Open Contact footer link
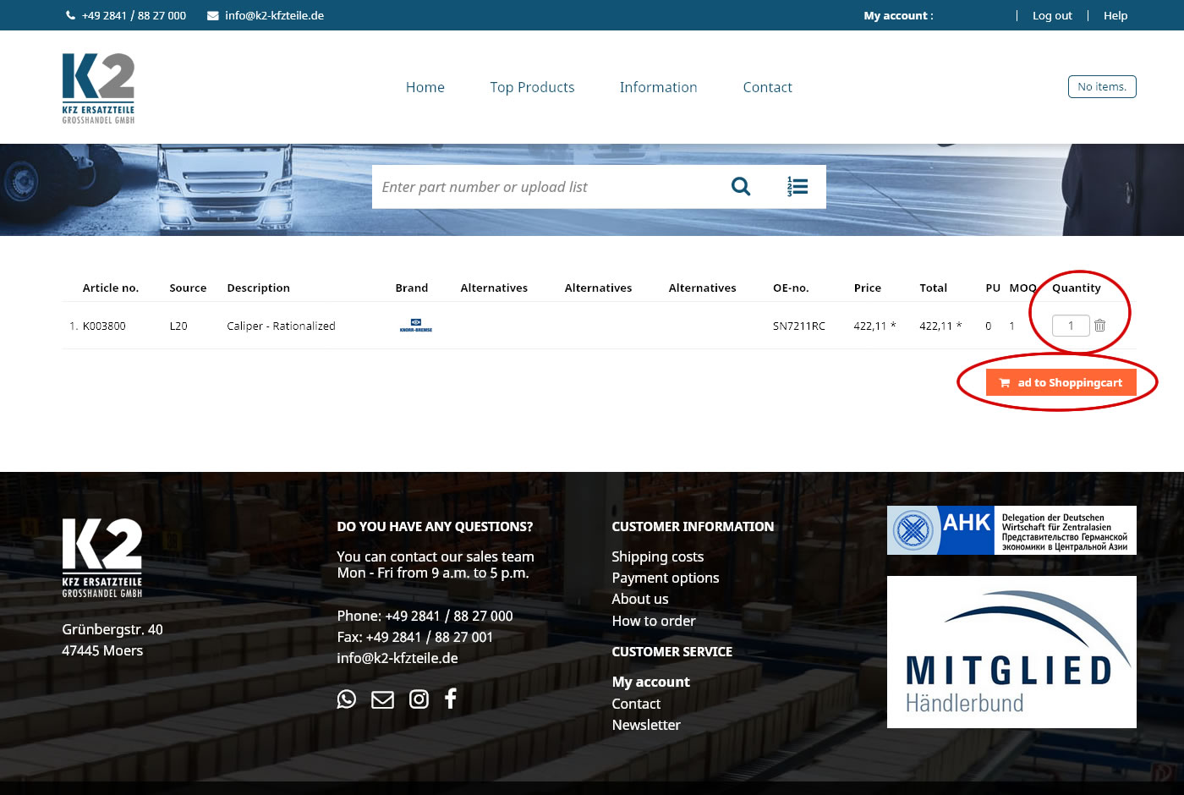This screenshot has width=1184, height=795. [636, 704]
